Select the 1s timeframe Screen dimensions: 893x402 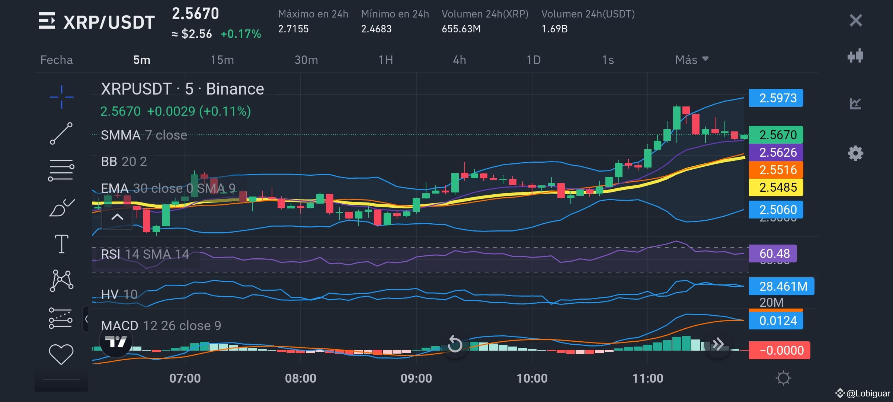(608, 60)
